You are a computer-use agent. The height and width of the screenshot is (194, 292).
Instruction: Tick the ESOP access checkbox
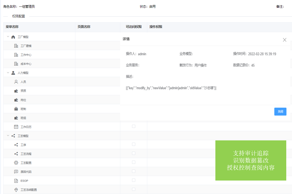(134, 180)
